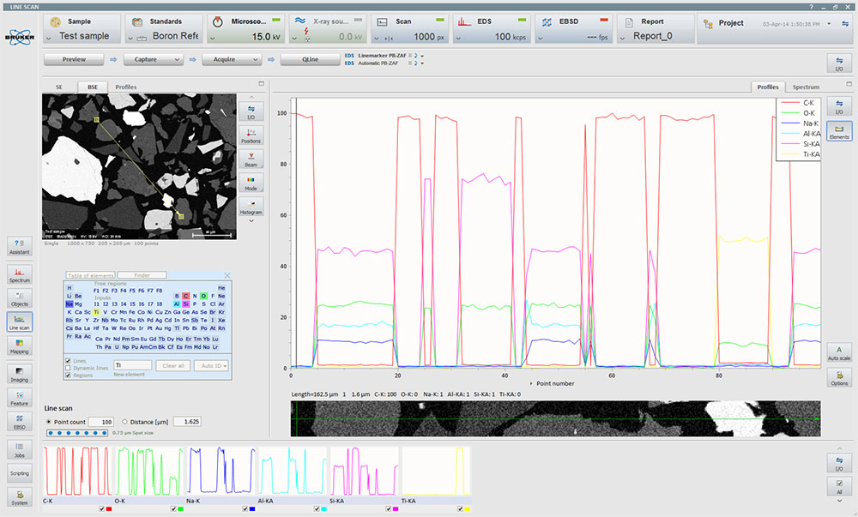
Task: Open the Imaging workspace icon
Action: click(x=19, y=372)
